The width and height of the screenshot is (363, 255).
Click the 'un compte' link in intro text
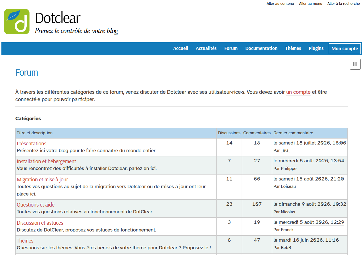(x=298, y=92)
